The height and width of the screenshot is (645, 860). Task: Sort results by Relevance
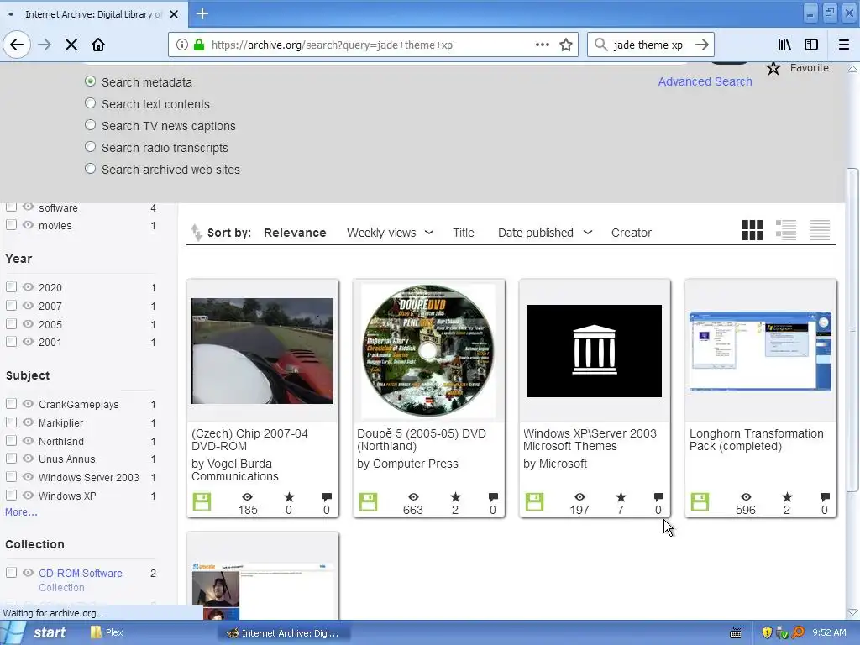coord(295,233)
